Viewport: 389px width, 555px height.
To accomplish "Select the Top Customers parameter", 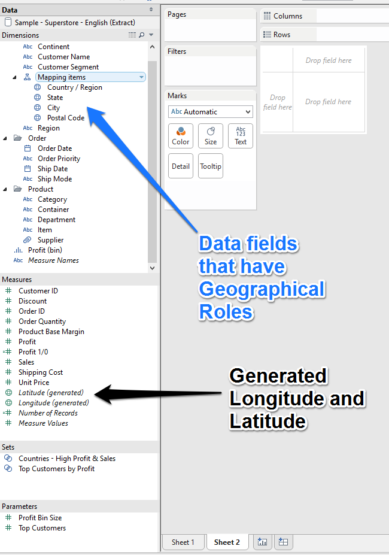I will click(42, 528).
